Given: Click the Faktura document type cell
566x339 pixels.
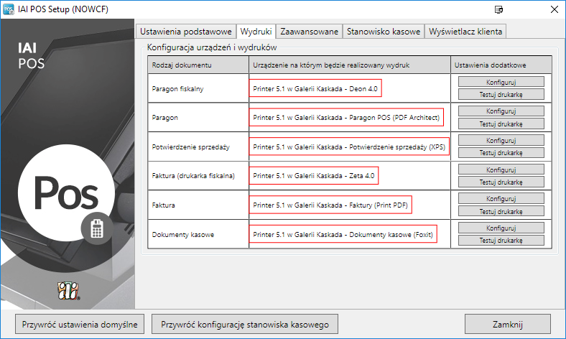Looking at the screenshot, I should pyautogui.click(x=198, y=205).
